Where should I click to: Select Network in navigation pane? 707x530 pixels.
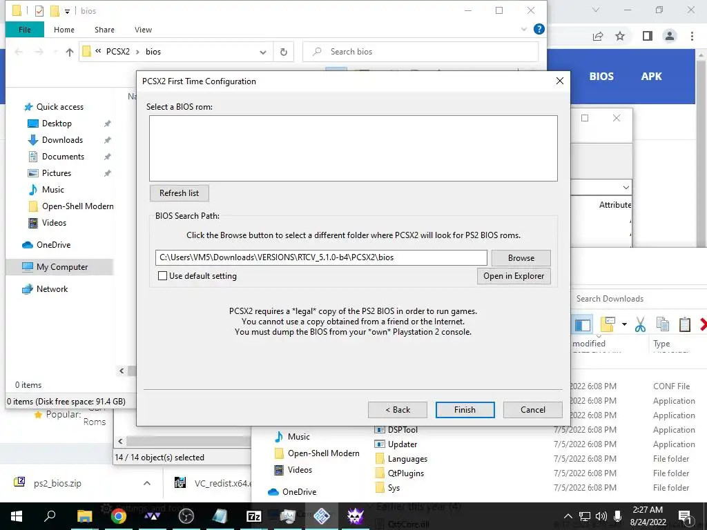52,289
